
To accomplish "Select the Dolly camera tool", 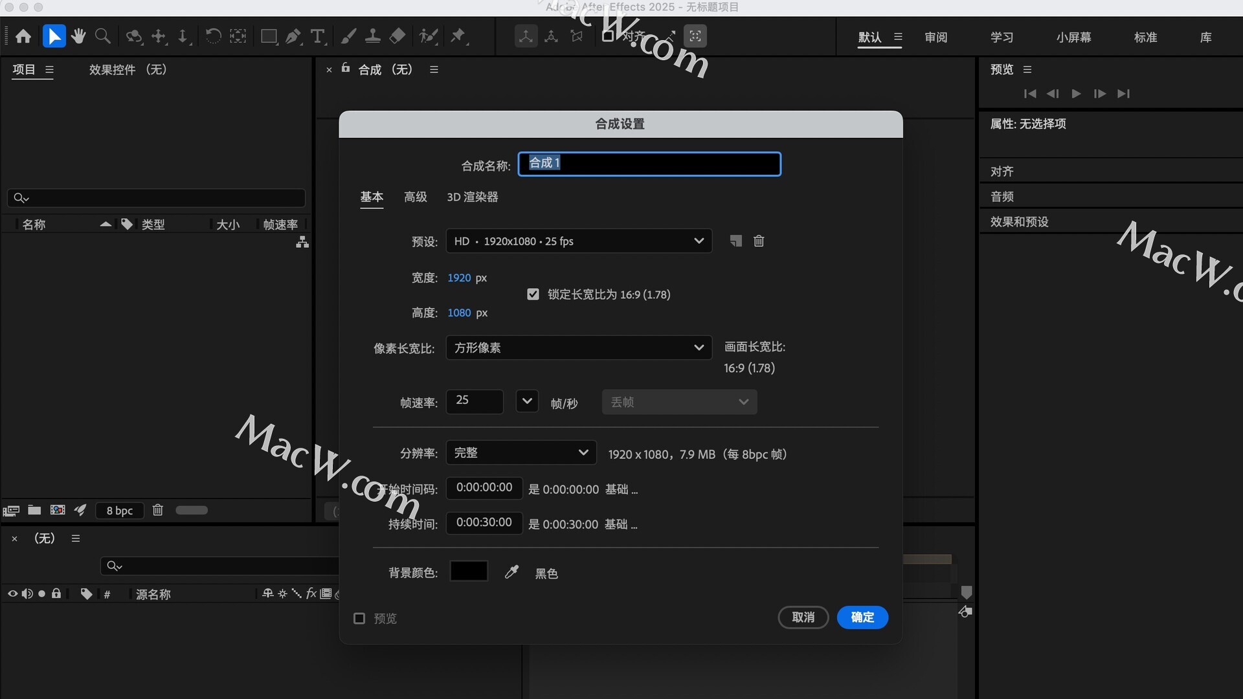I will [183, 36].
